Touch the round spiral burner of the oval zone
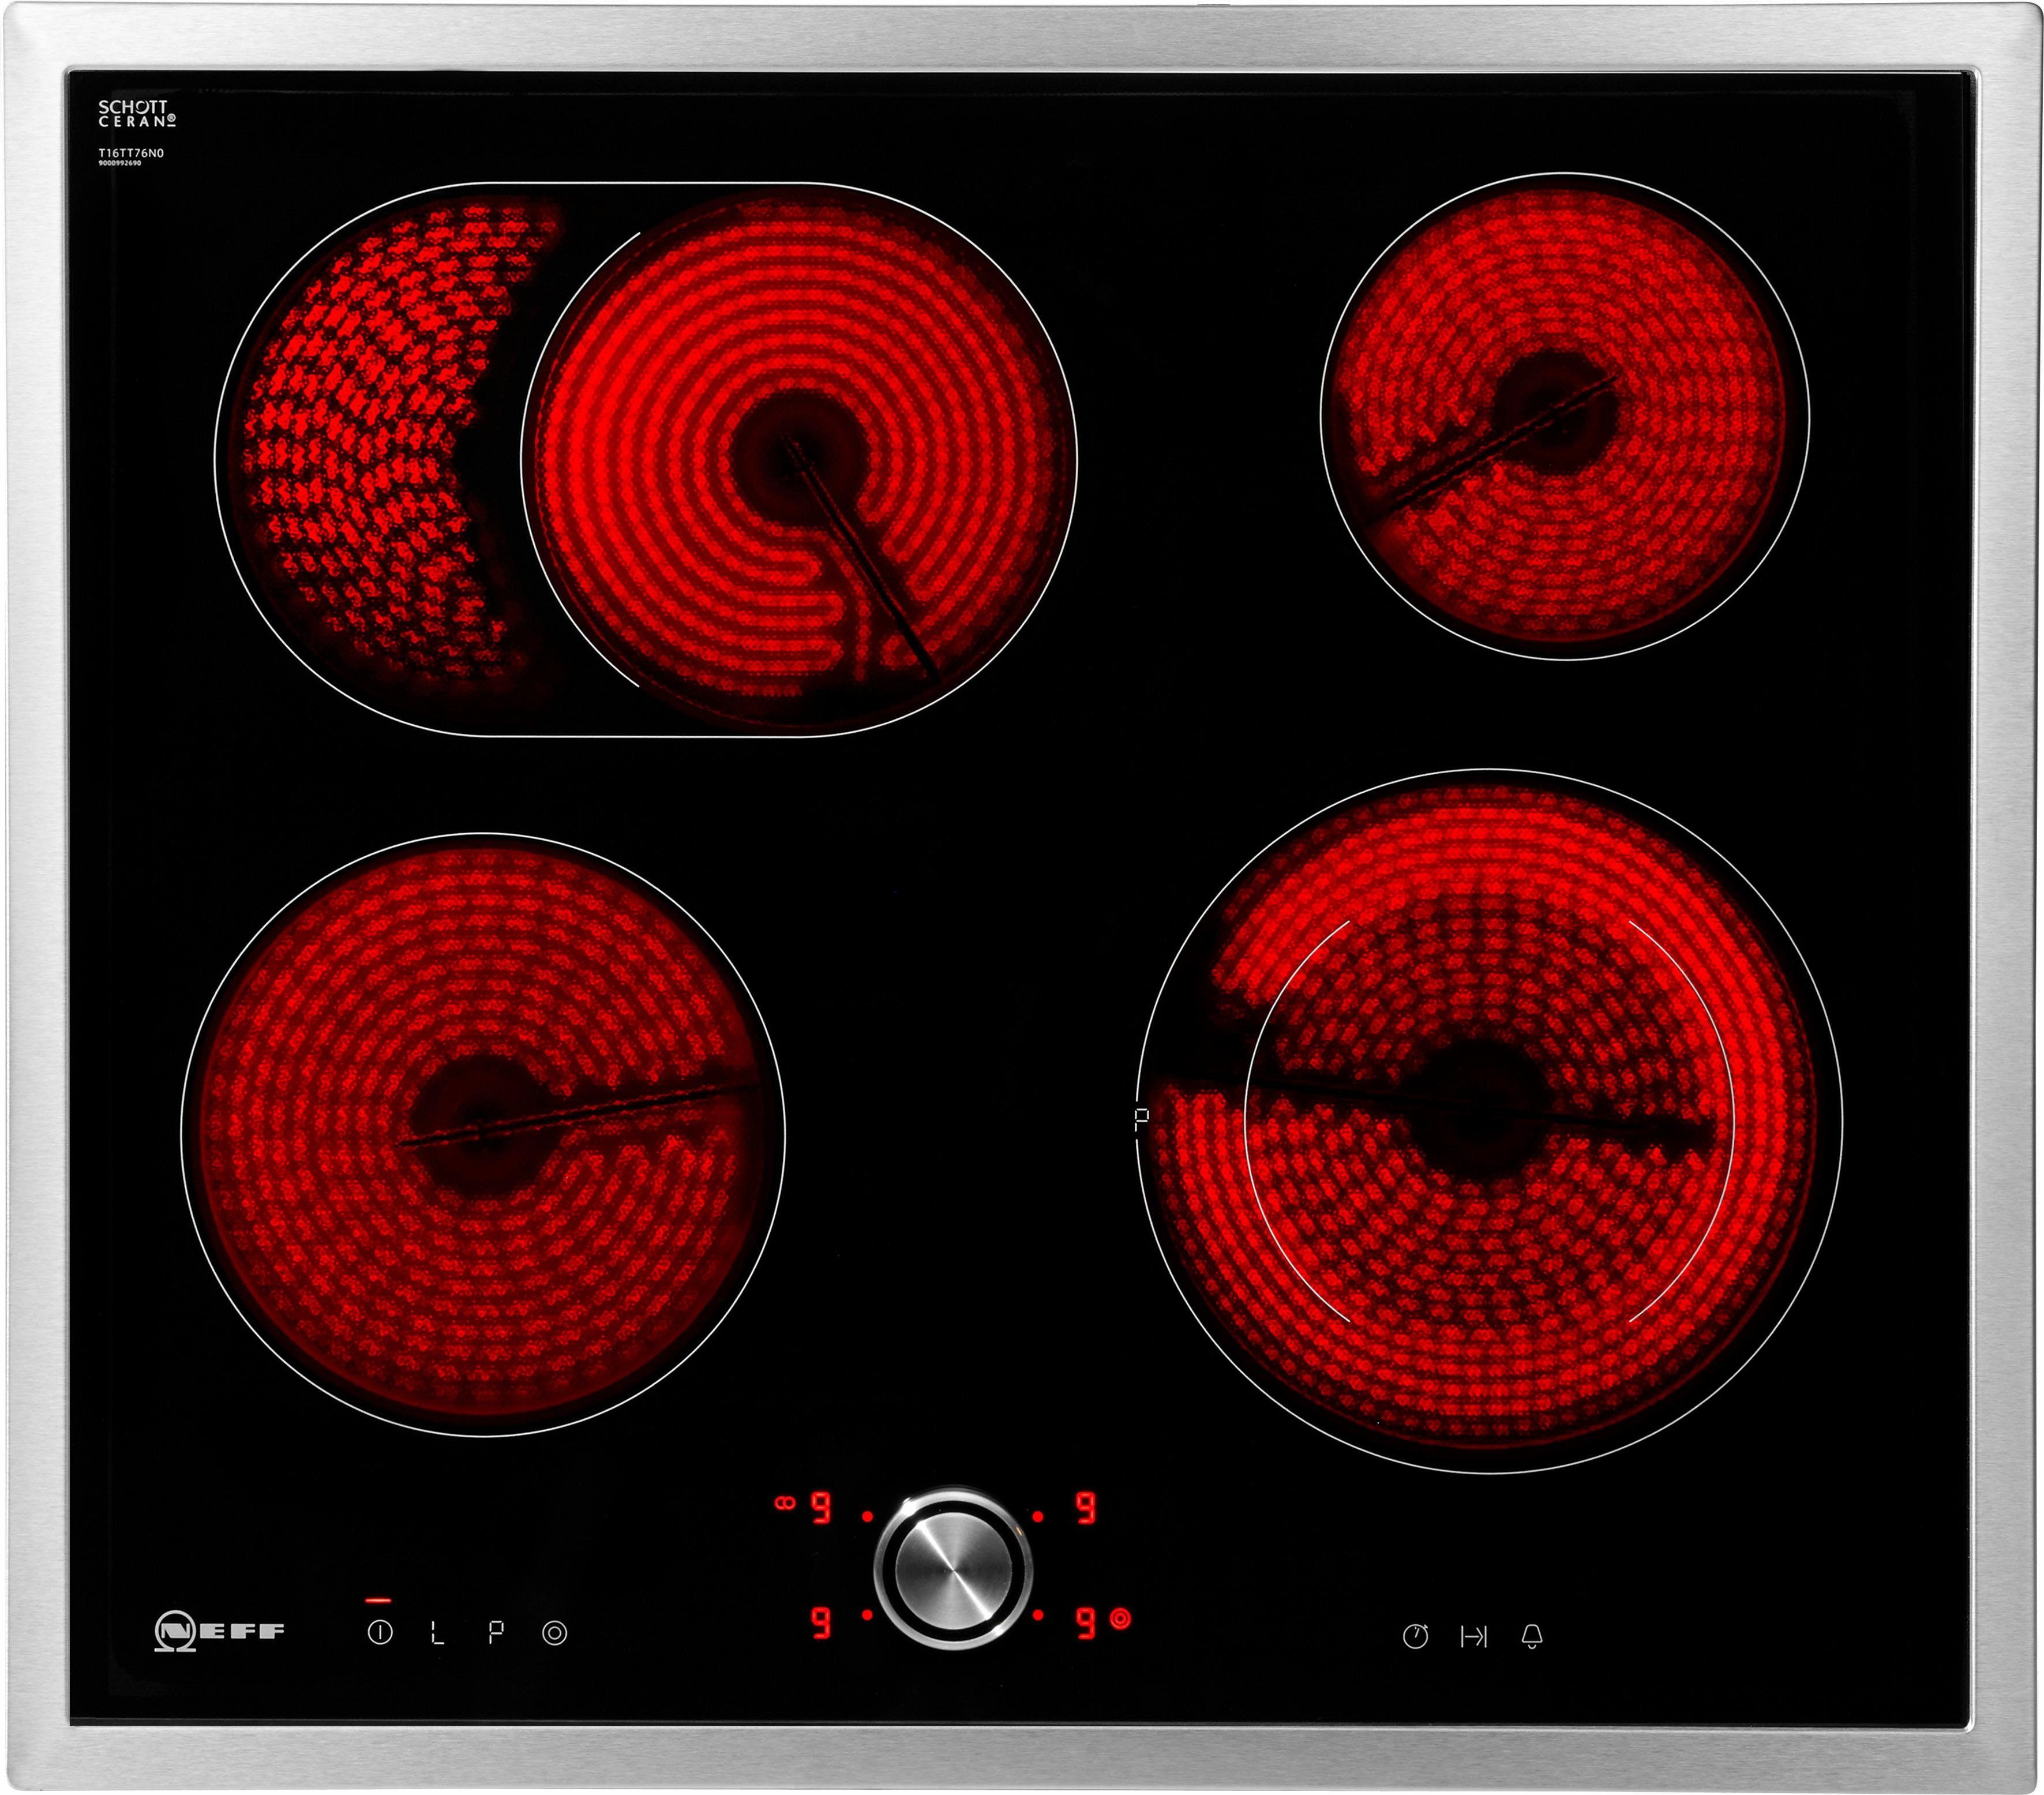Viewport: 2044px width, 1795px height. 799,459
